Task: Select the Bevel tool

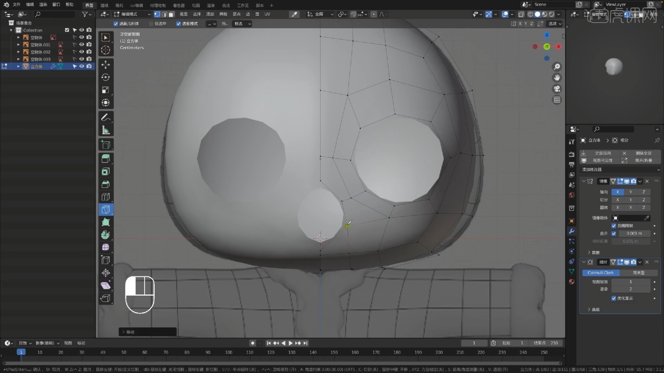Action: 106,184
